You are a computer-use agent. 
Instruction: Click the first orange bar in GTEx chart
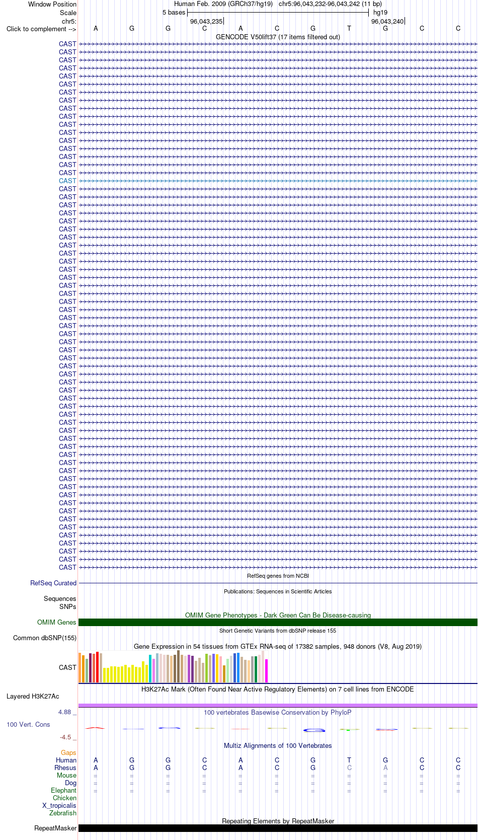[79, 667]
